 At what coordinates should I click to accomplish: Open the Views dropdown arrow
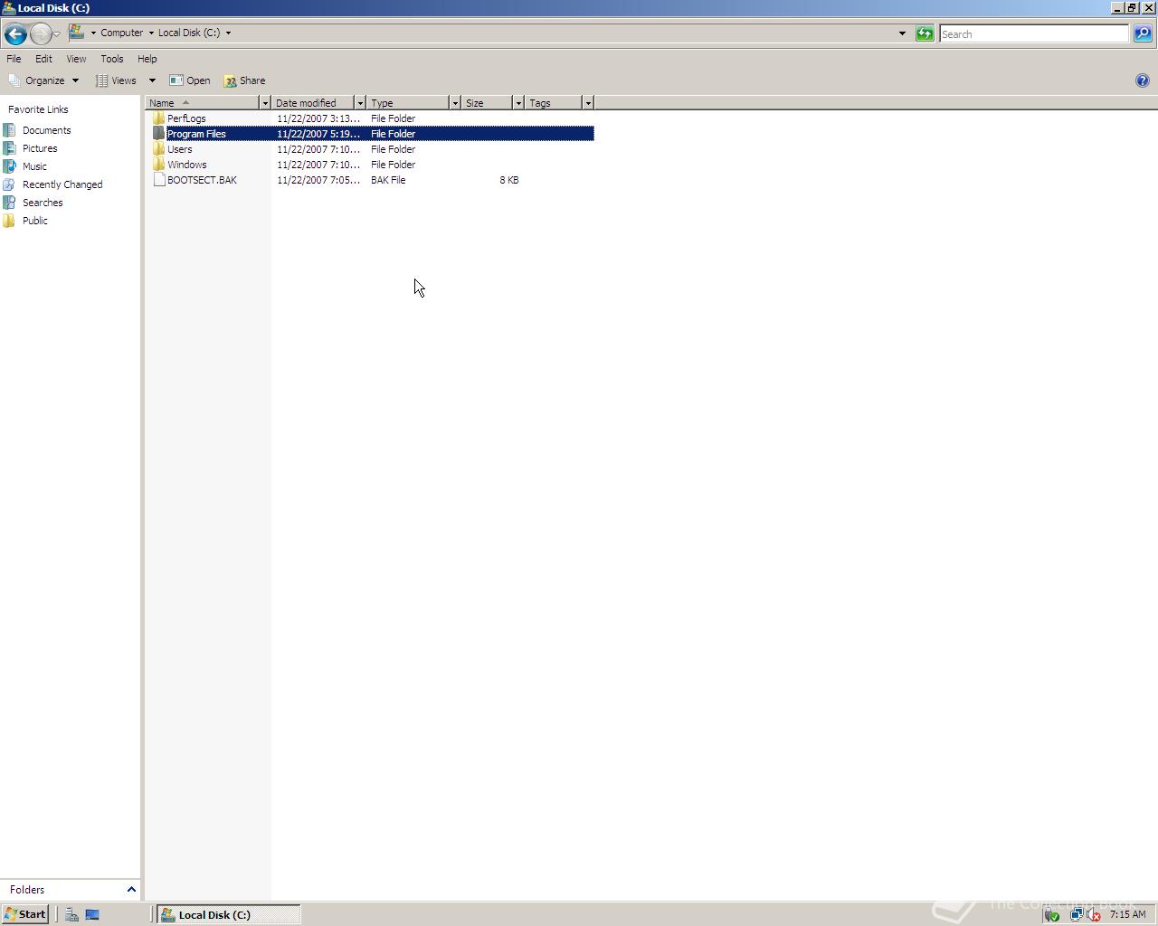point(152,80)
